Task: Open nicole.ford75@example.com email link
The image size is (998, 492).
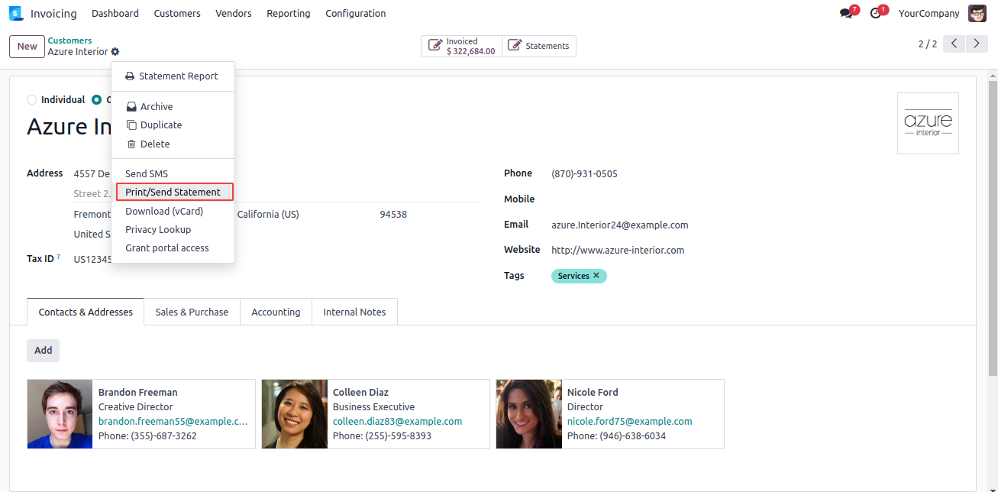Action: tap(629, 421)
